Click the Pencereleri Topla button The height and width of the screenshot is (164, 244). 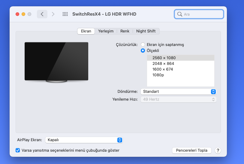pyautogui.click(x=191, y=150)
